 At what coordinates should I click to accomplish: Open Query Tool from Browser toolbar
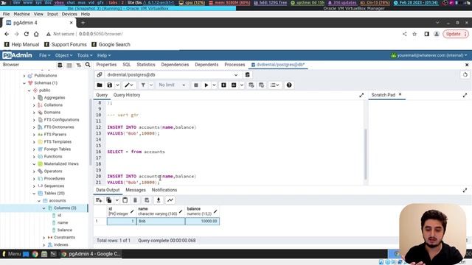click(60, 65)
